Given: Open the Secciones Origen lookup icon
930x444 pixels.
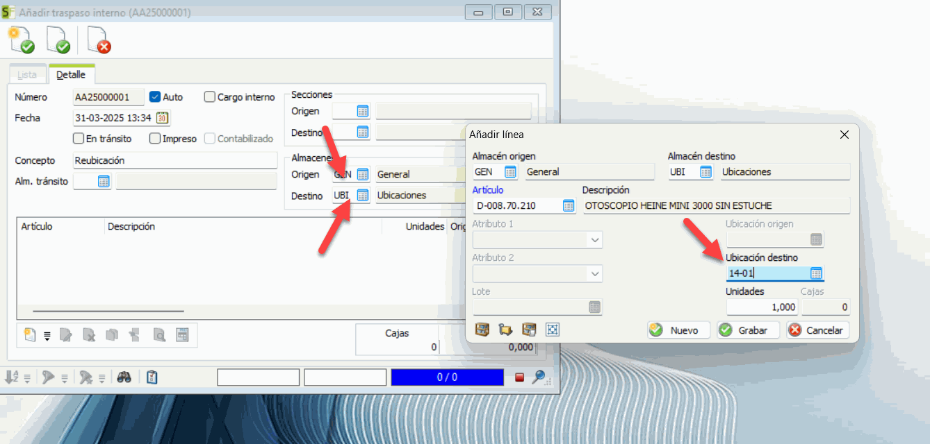Looking at the screenshot, I should click(x=362, y=111).
